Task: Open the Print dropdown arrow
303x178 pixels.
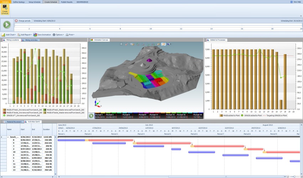Action: (74, 35)
